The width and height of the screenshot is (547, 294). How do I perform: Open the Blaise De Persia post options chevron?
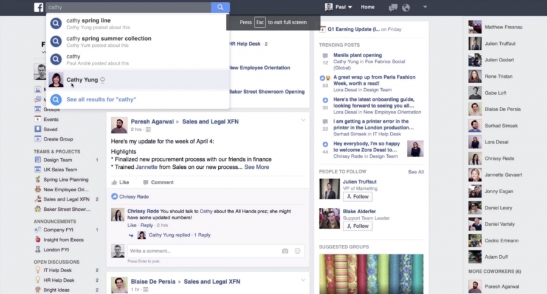tap(303, 280)
